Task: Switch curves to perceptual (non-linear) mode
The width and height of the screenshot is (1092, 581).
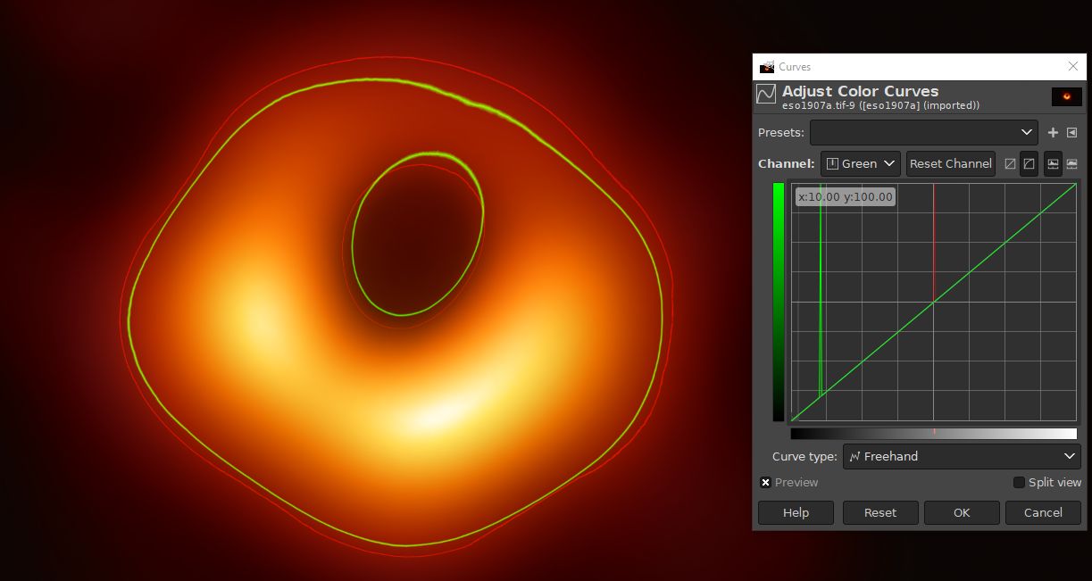Action: pyautogui.click(x=1029, y=163)
